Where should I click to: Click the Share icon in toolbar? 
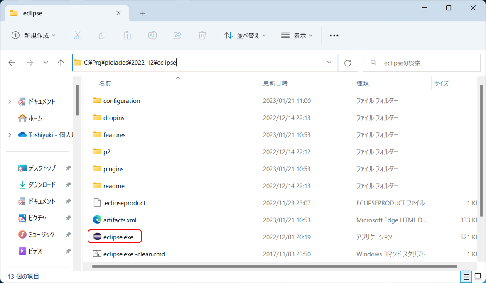click(177, 36)
